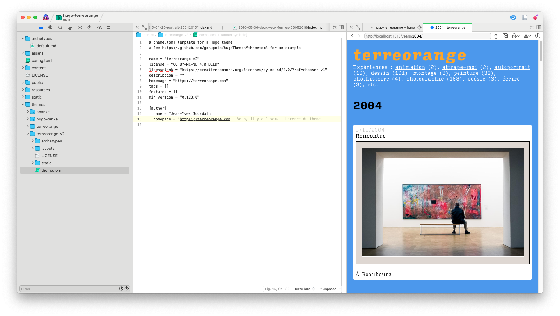This screenshot has width=560, height=316.
Task: Open the 2 espaces indentation dropdown
Action: (x=330, y=289)
